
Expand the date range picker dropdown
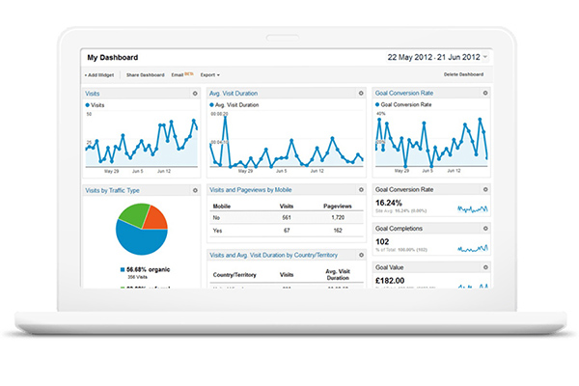click(x=484, y=57)
